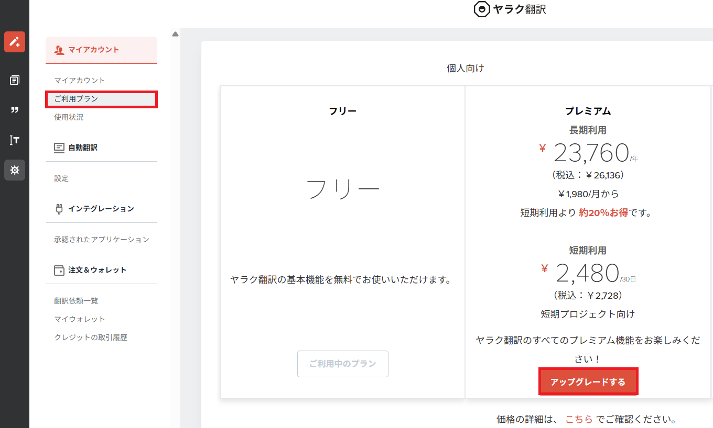Viewport: 713px width, 428px height.
Task: Follow the こちら pricing details link
Action: click(579, 419)
